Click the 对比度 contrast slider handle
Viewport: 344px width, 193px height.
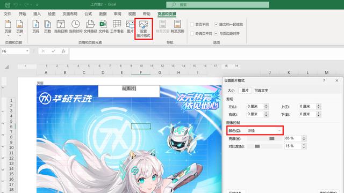coord(257,146)
